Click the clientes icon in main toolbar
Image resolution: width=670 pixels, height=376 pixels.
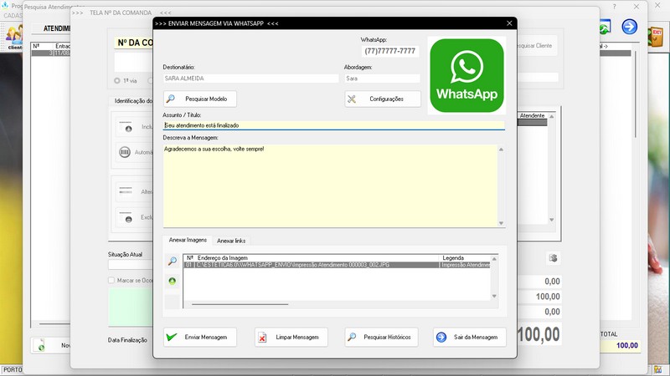(14, 38)
